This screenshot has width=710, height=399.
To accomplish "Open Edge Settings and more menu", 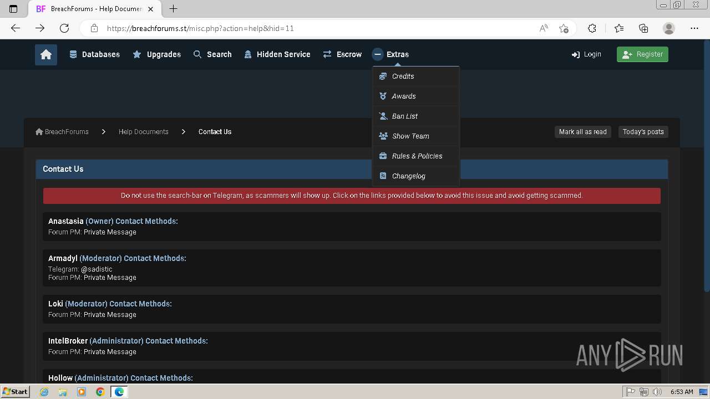I will [694, 28].
